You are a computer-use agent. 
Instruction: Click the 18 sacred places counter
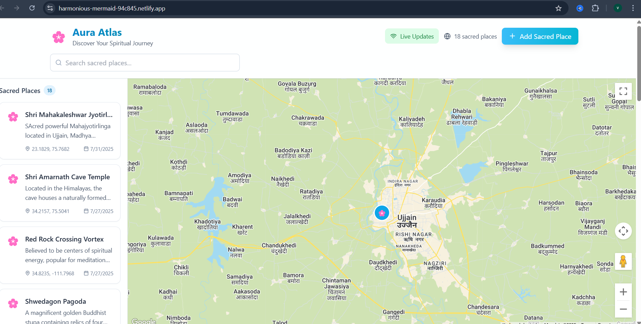[x=470, y=36]
